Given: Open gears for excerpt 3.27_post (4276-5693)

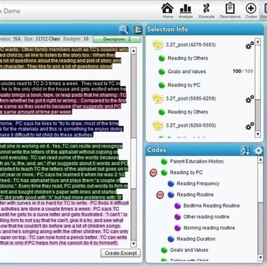Looking at the screenshot, I should 250,45.
